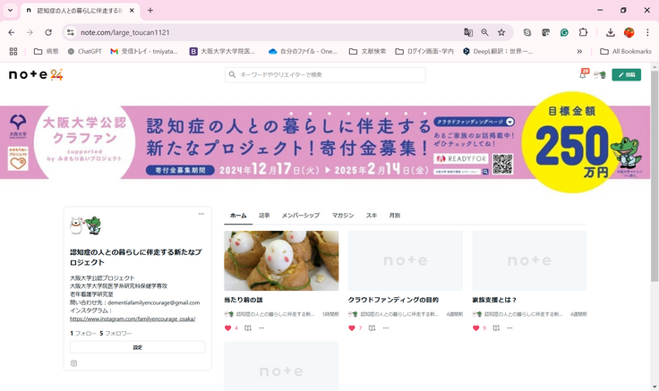
Task: Bookmark this page with the star icon
Action: click(501, 32)
